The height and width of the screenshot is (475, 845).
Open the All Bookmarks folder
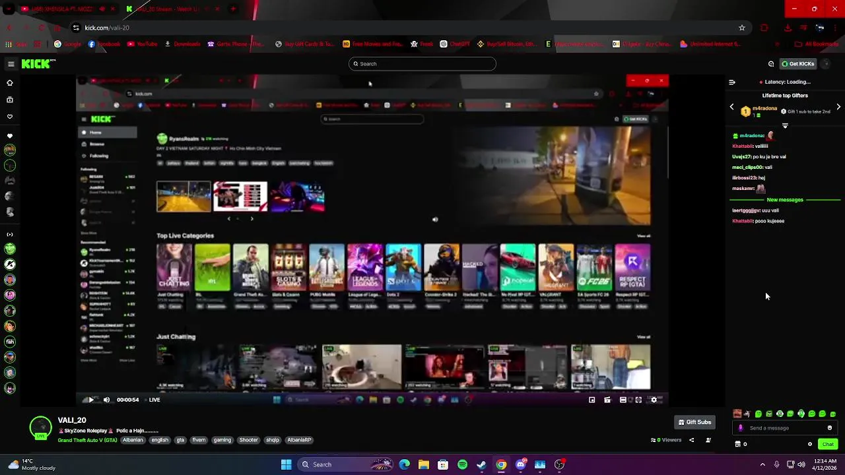817,44
